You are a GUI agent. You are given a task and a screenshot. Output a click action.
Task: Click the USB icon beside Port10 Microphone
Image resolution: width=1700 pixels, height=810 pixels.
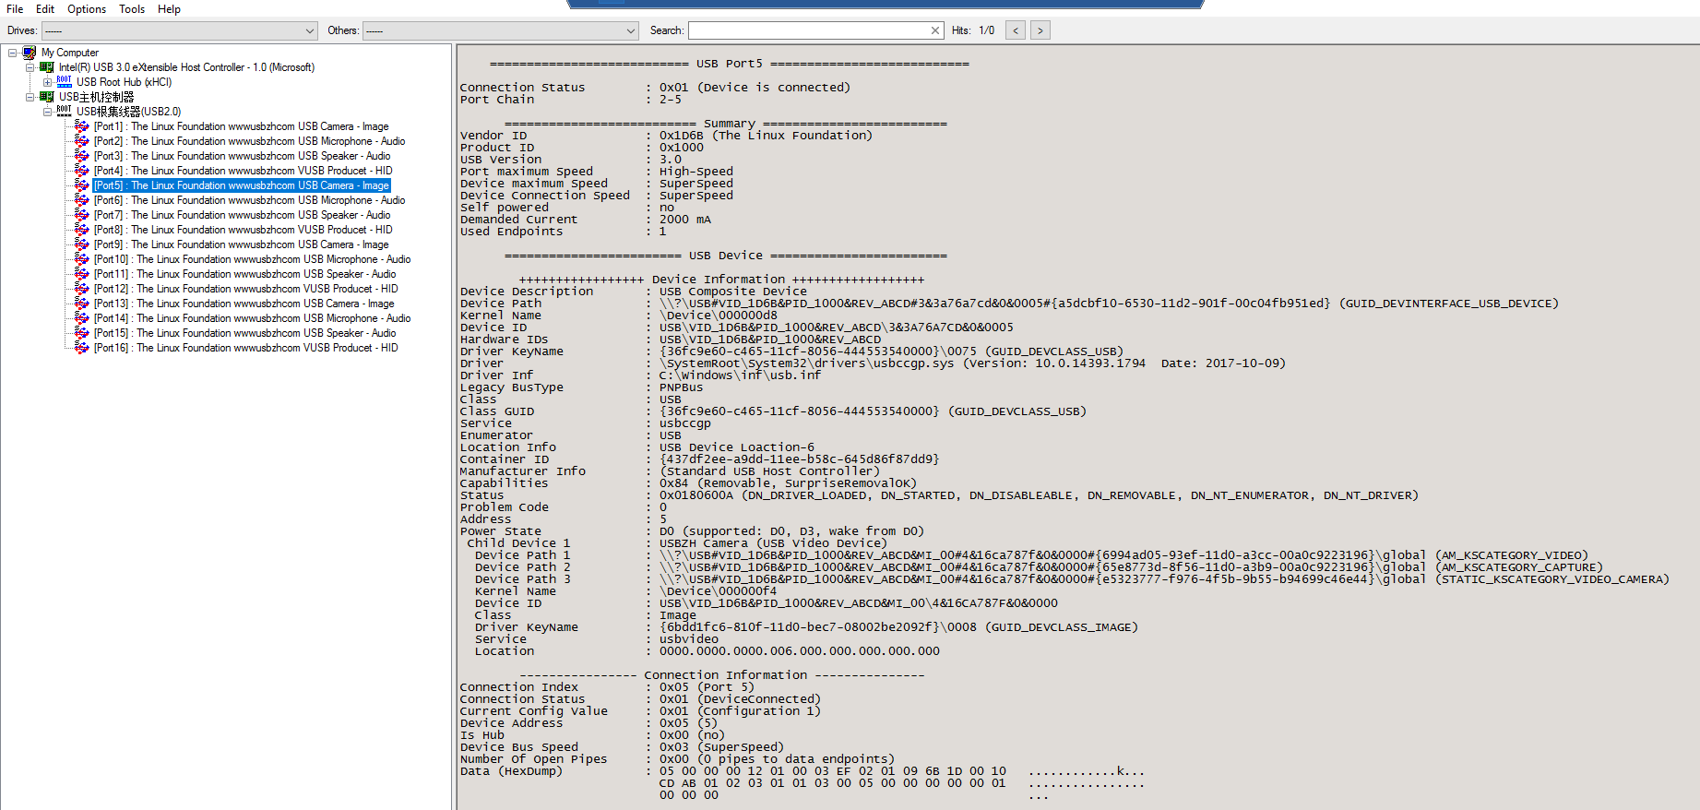click(82, 259)
